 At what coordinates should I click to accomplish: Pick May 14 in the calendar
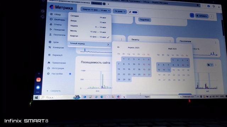[169, 70]
